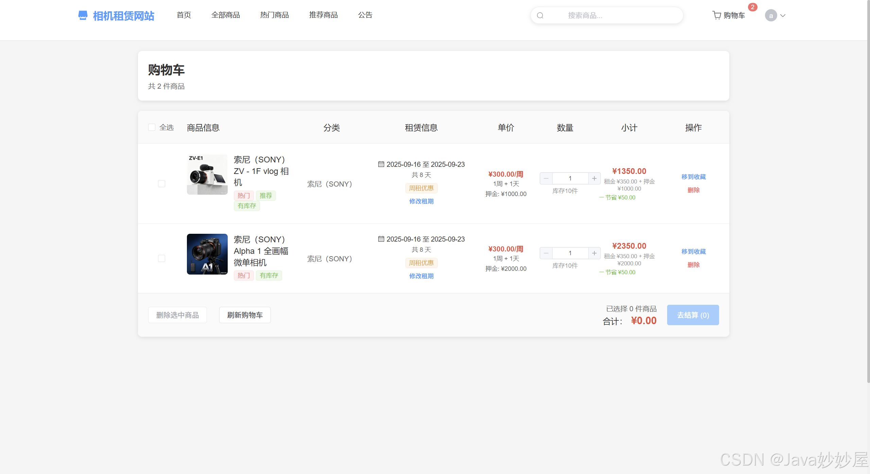
Task: Click the blue store logo icon
Action: tap(83, 15)
